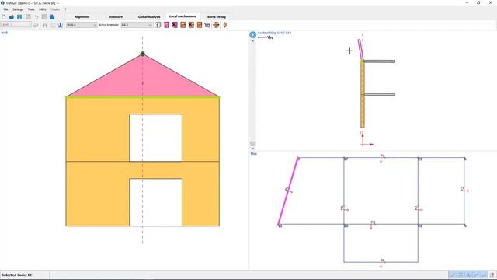Click the Section Step label text
The image size is (497, 280).
(274, 33)
